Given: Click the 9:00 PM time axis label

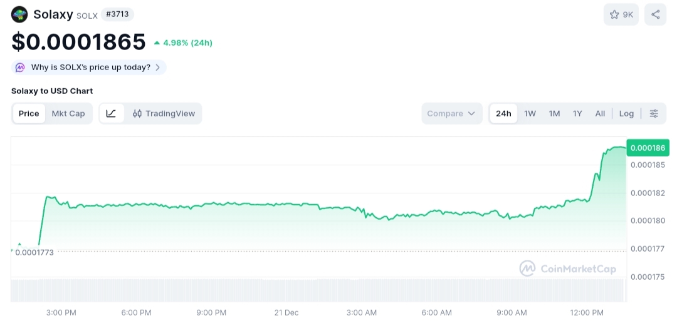Looking at the screenshot, I should (211, 312).
